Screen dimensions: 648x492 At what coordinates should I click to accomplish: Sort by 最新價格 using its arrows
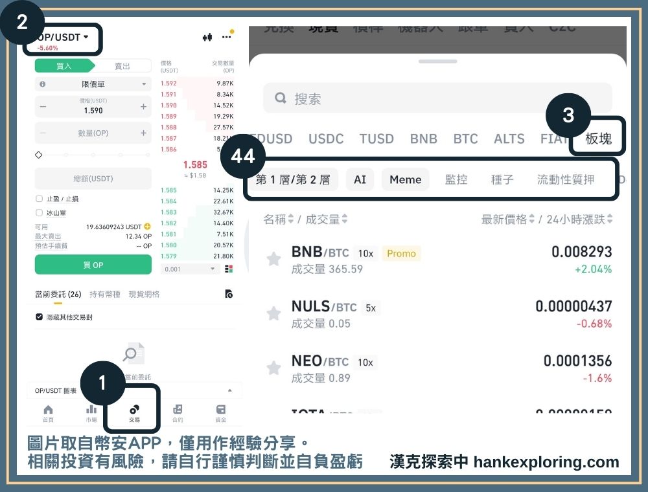(531, 219)
